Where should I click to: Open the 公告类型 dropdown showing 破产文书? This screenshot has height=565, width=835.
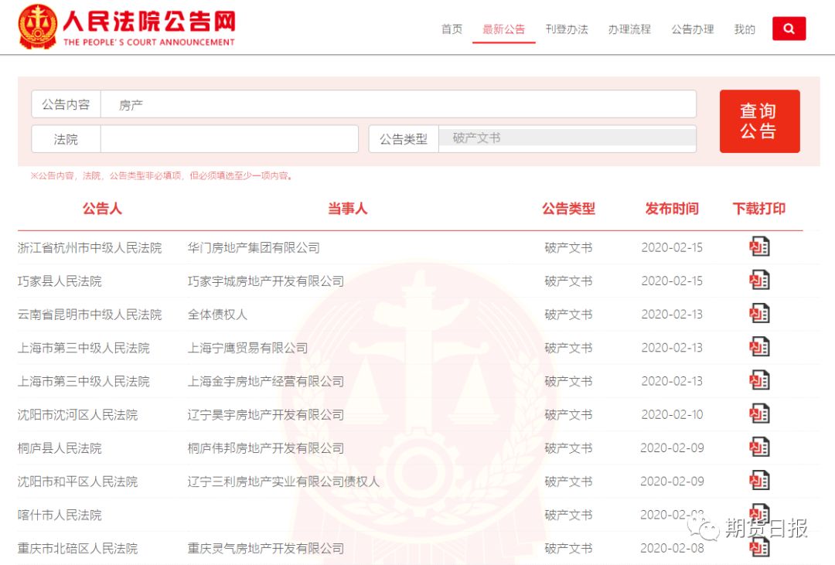[x=568, y=138]
